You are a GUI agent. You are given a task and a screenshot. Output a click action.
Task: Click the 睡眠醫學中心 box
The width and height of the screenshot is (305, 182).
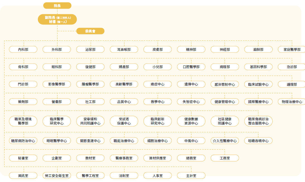[x=57, y=141]
